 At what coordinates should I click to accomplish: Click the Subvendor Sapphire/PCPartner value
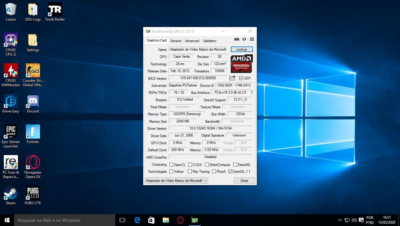[x=183, y=85]
